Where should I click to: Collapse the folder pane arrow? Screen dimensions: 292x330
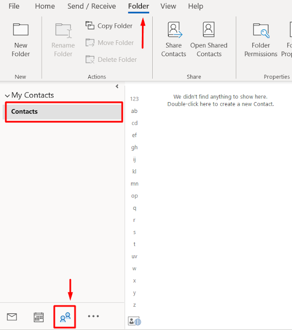[x=117, y=86]
